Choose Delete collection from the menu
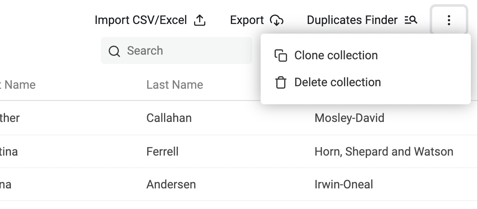 click(338, 82)
